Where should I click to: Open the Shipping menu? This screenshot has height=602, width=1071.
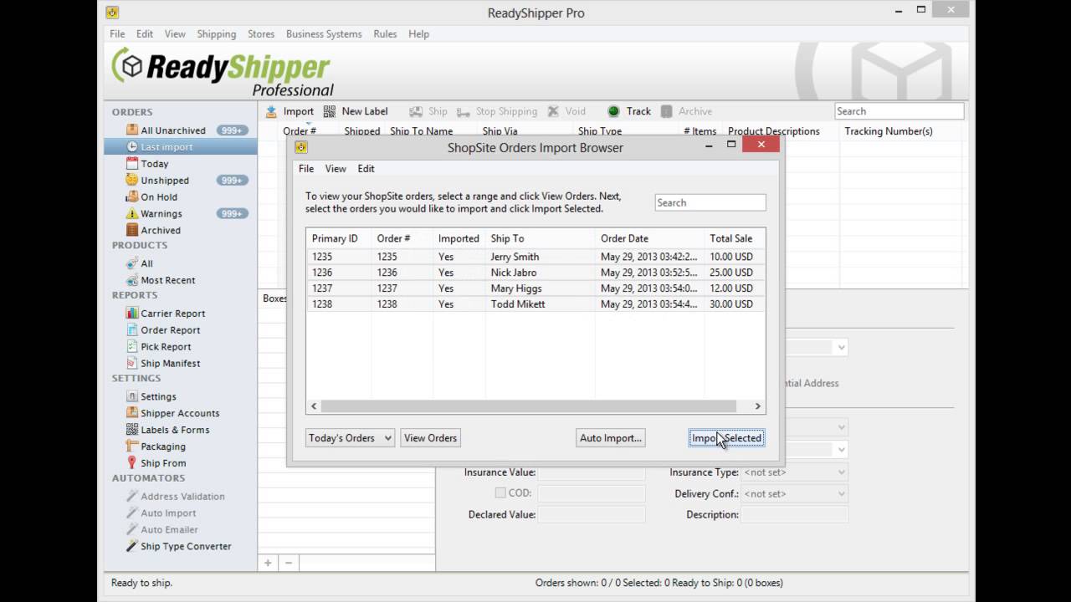tap(217, 34)
